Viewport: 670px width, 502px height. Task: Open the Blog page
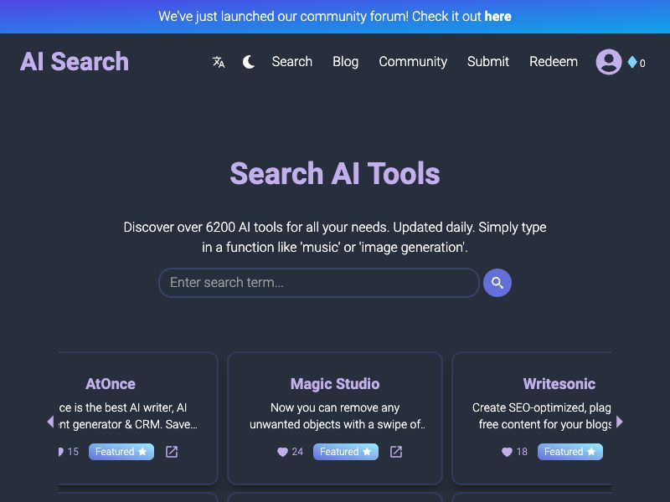[345, 61]
